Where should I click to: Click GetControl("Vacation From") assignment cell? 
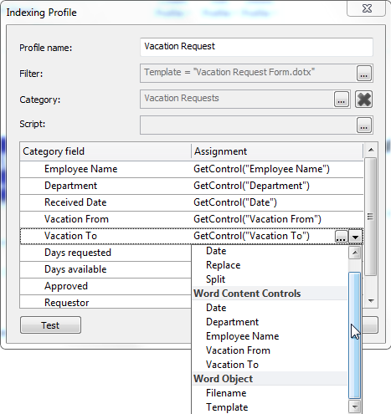pyautogui.click(x=277, y=219)
